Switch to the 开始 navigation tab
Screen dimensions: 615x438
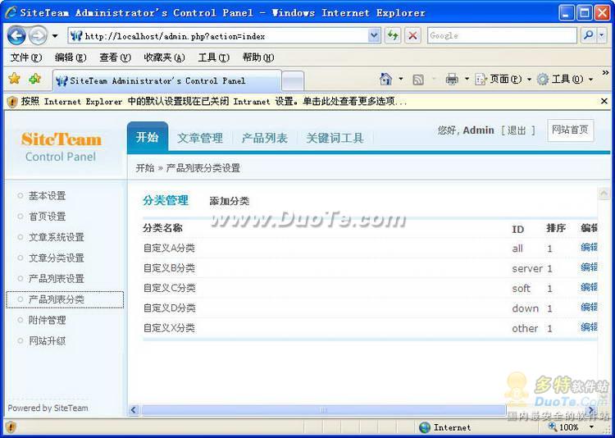148,137
